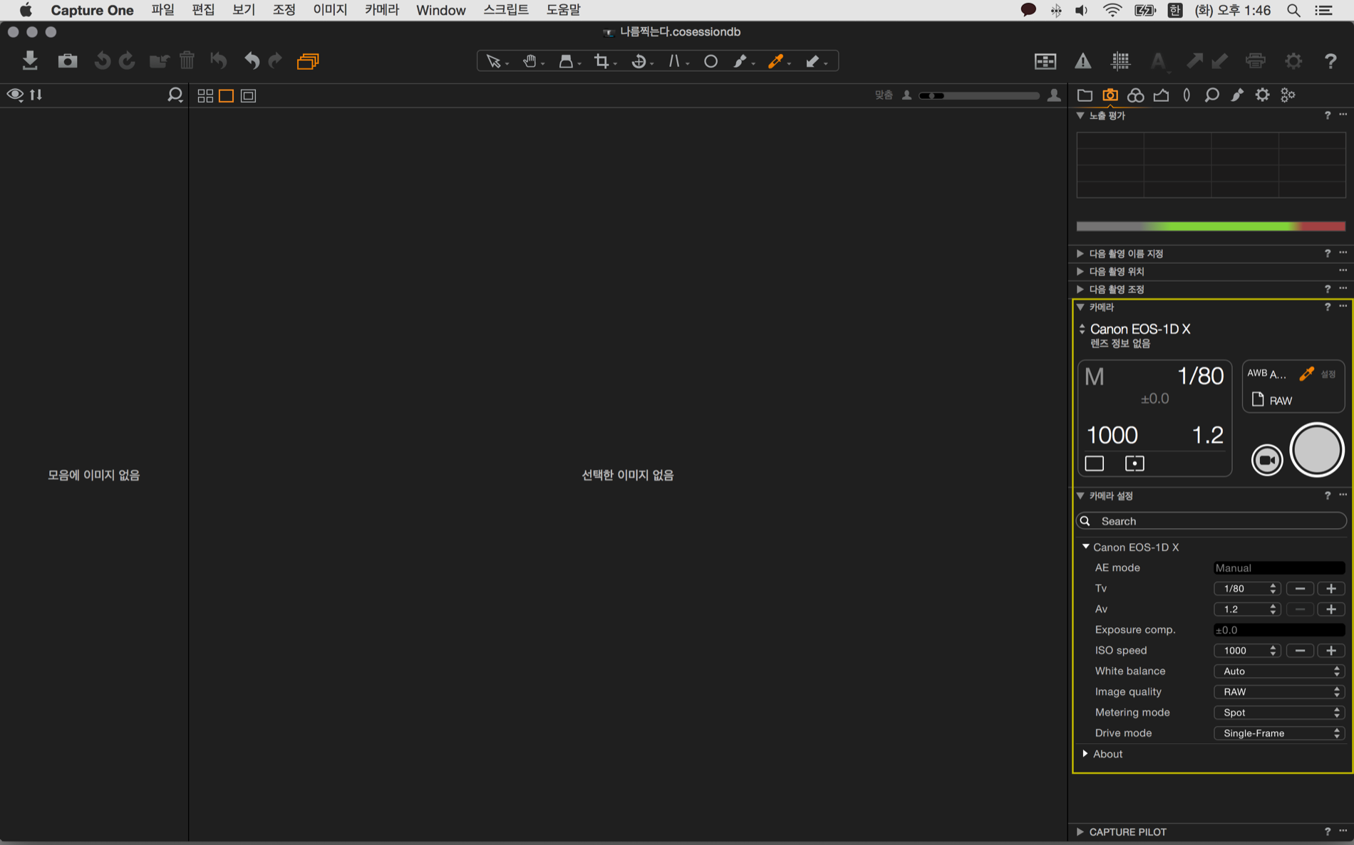Increase ISO speed with plus button
Viewport: 1354px width, 845px height.
pos(1330,651)
